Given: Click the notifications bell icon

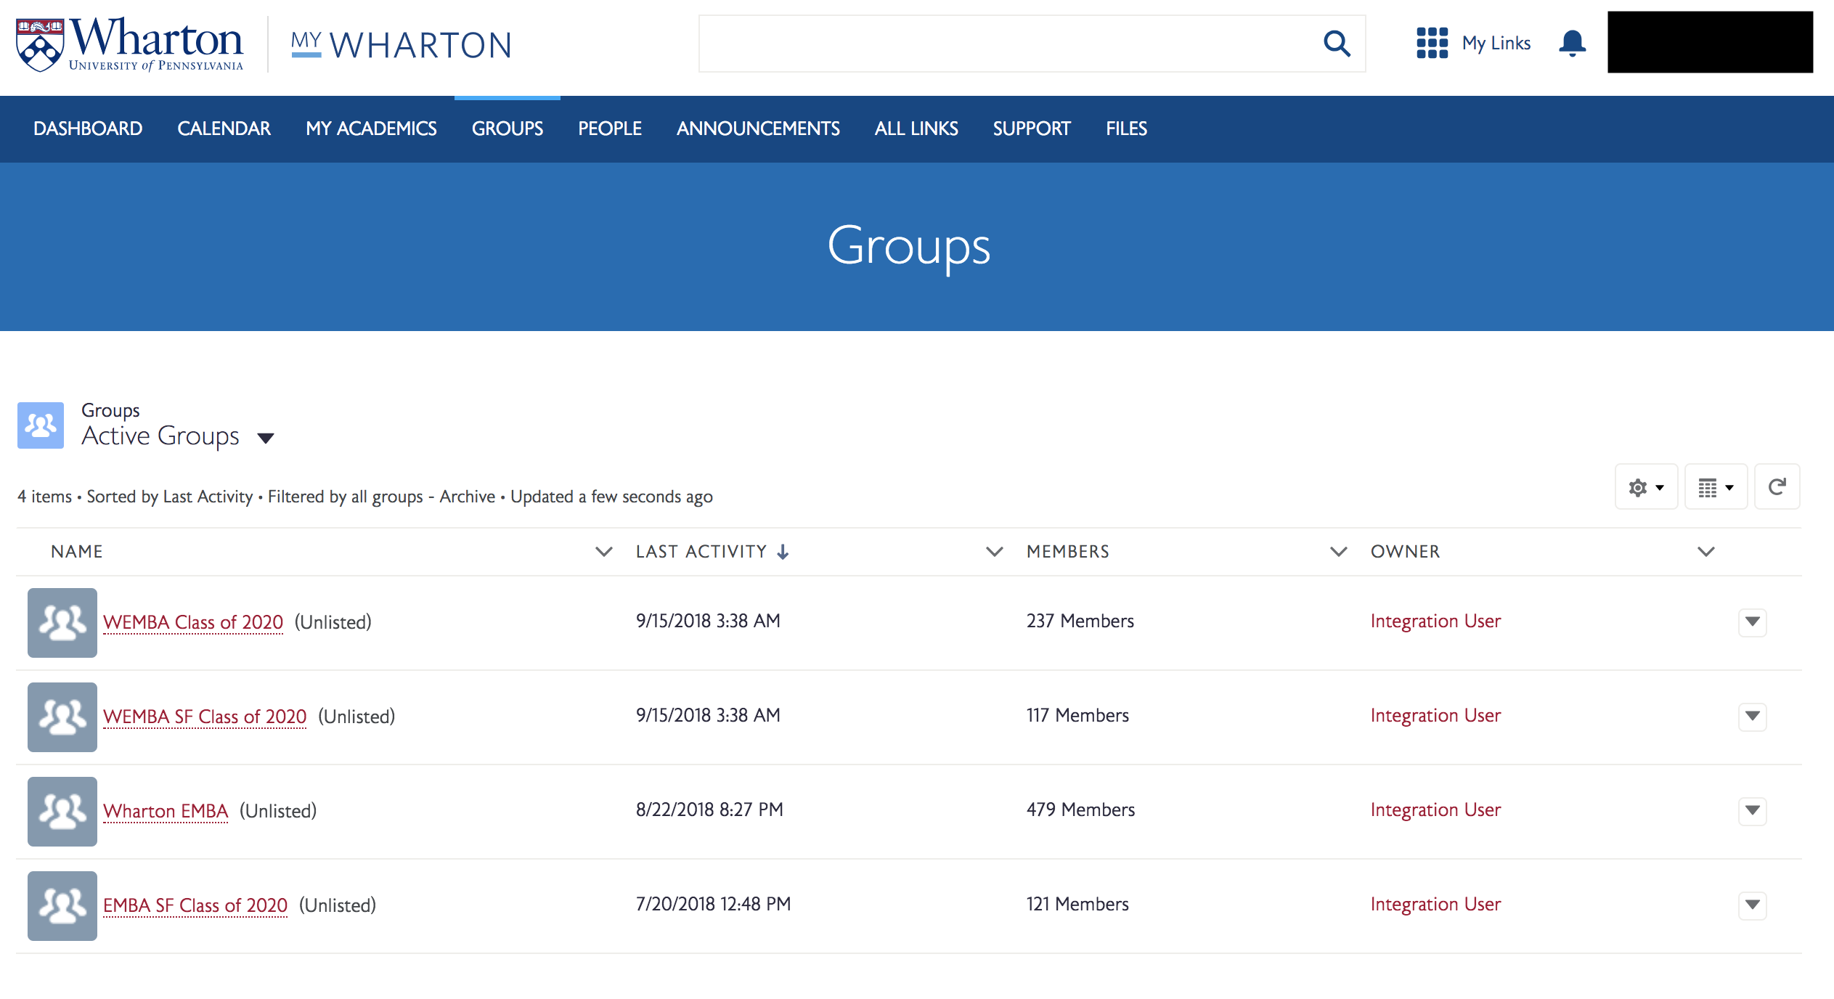Looking at the screenshot, I should tap(1572, 44).
